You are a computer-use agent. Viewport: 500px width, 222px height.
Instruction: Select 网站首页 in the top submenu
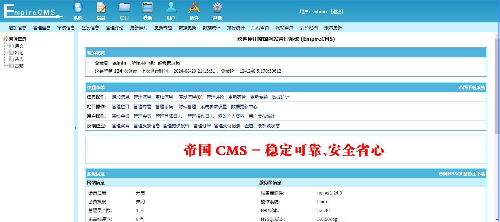pos(285,28)
